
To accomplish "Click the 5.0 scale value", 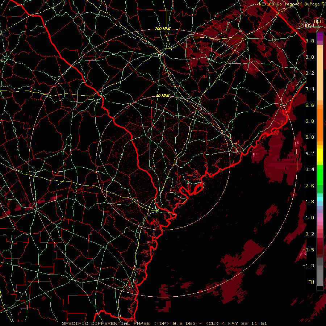I will 310,137.
